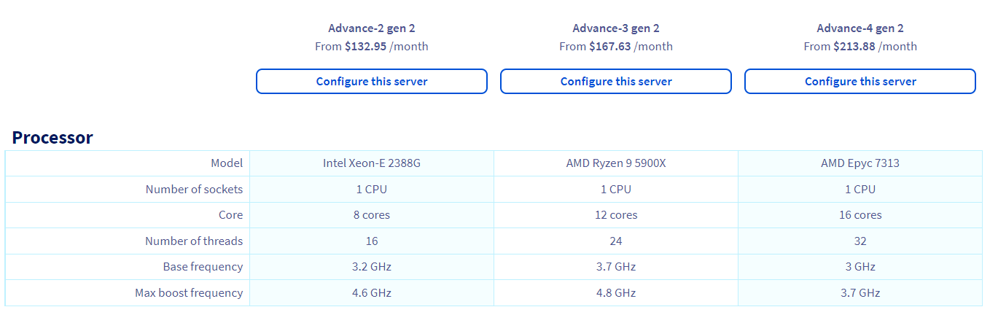
Task: Click the Model row label
Action: point(227,163)
